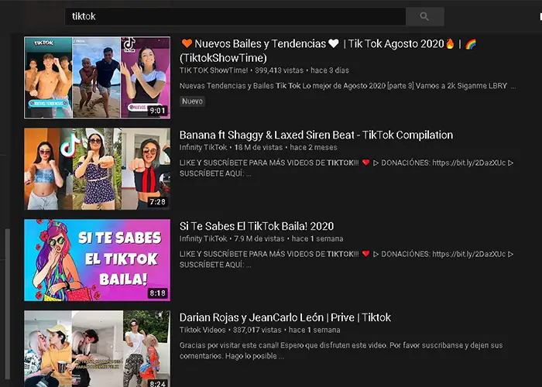Viewport: 542px width, 387px height.
Task: Open title Nuevos Bailes y Tendencias Tik Tok Agosto 2020
Action: (328, 50)
